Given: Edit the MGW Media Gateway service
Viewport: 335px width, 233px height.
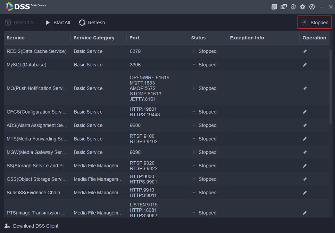Looking at the screenshot, I should tap(305, 153).
